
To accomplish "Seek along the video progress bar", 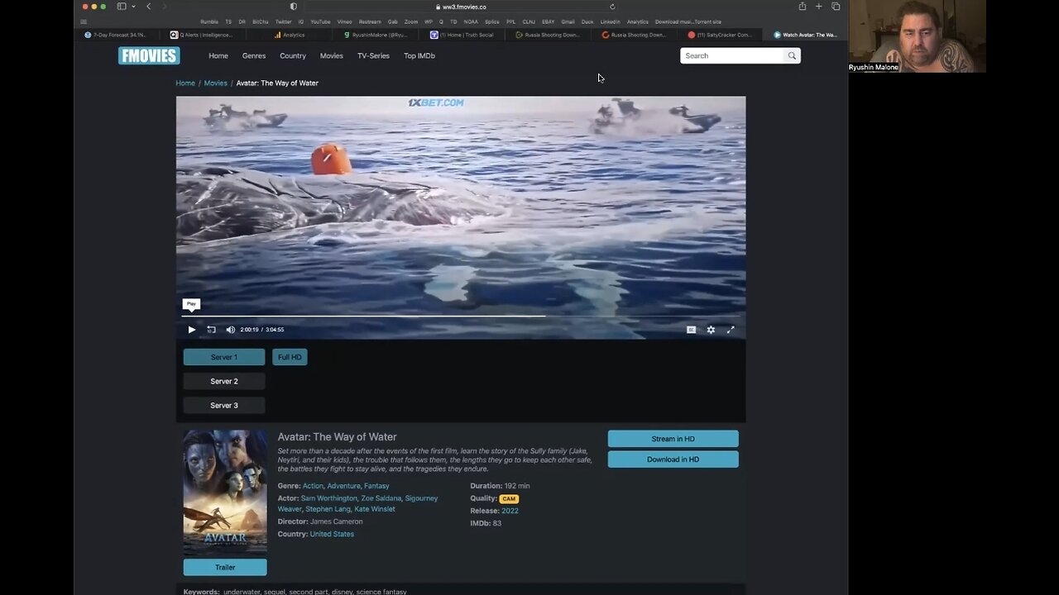I will click(x=460, y=316).
